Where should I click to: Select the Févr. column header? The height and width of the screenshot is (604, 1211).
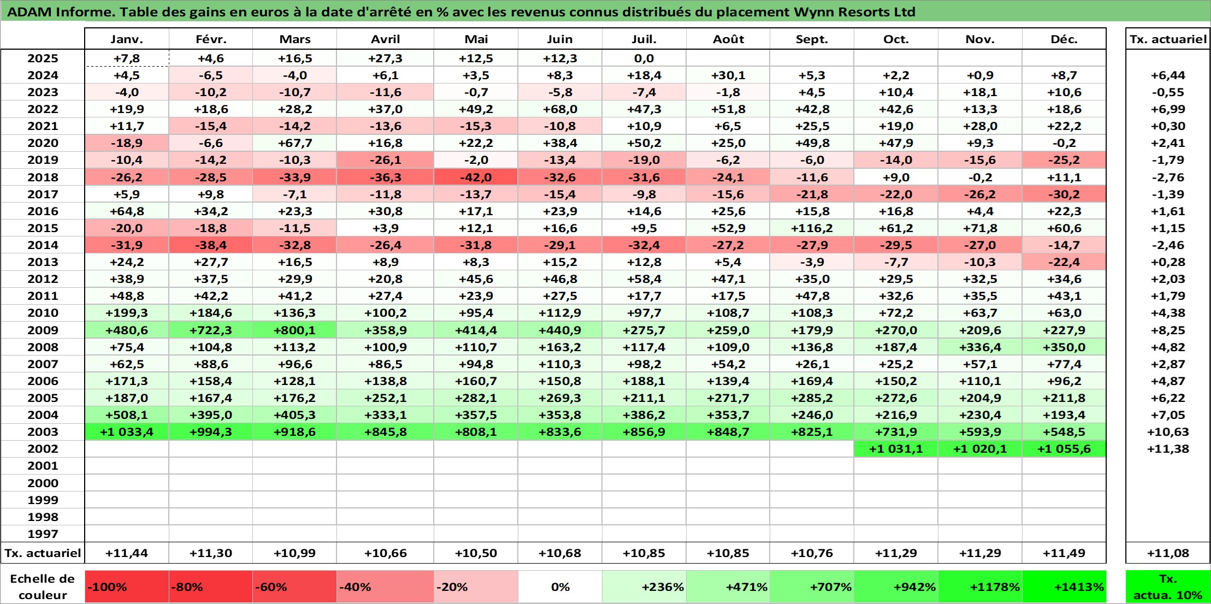[x=211, y=39]
